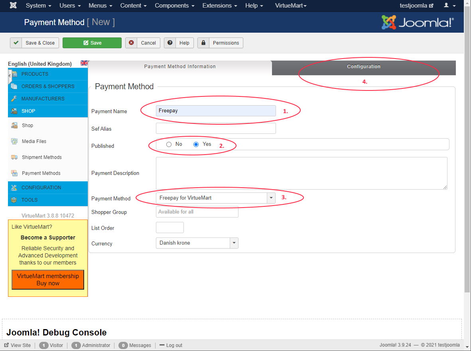Click the Tools section icon

coord(14,200)
